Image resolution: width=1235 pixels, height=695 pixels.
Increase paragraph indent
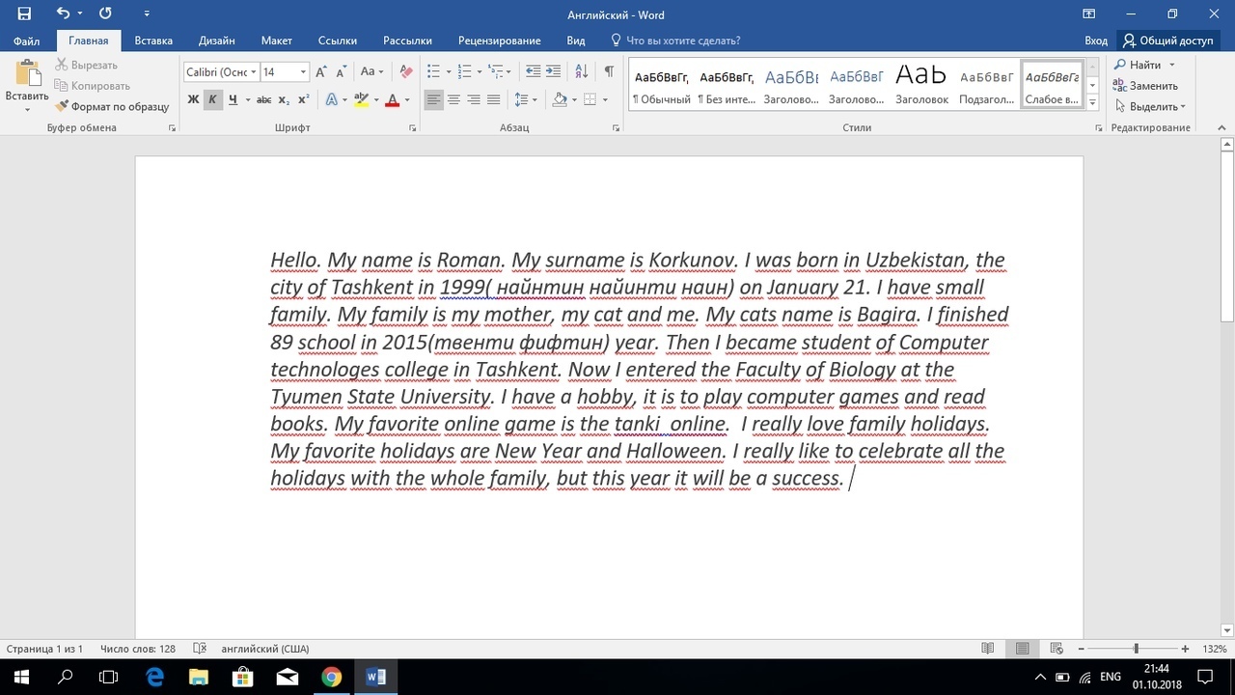coord(553,72)
